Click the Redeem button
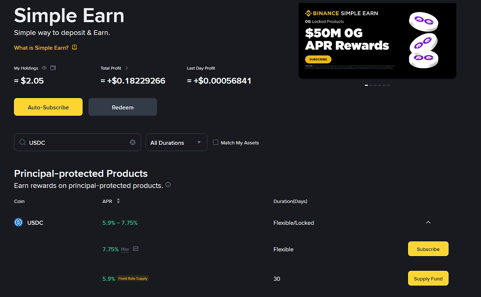The height and width of the screenshot is (297, 481). 123,107
